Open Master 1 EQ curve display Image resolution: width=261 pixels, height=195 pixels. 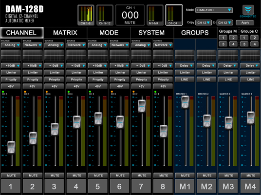185,56
